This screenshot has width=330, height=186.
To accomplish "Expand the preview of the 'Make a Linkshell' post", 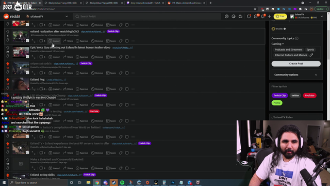I will tap(34, 168).
